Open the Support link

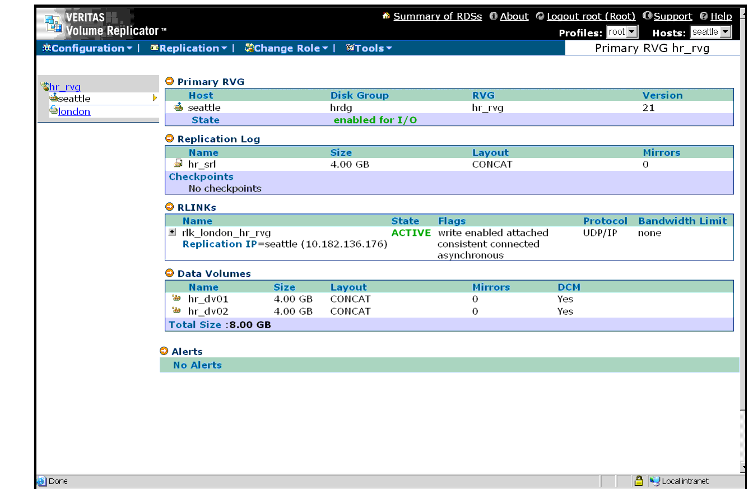(673, 16)
